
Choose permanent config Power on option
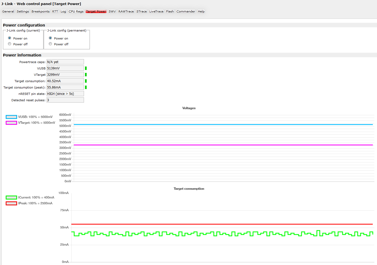coord(50,38)
